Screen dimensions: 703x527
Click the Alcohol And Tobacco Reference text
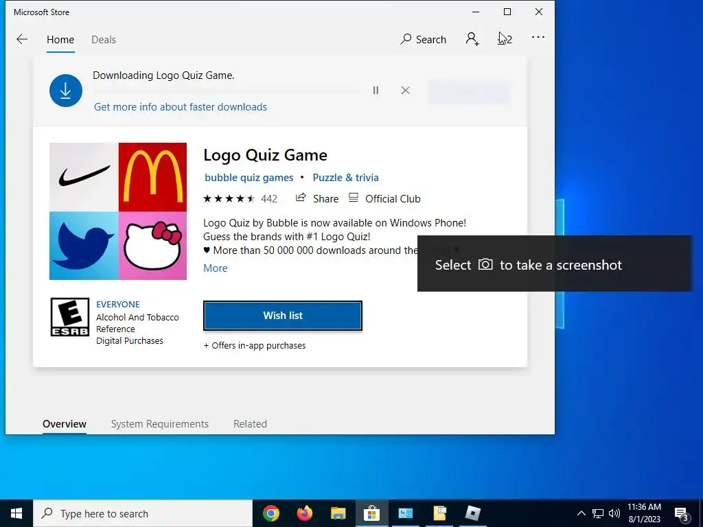pyautogui.click(x=137, y=323)
